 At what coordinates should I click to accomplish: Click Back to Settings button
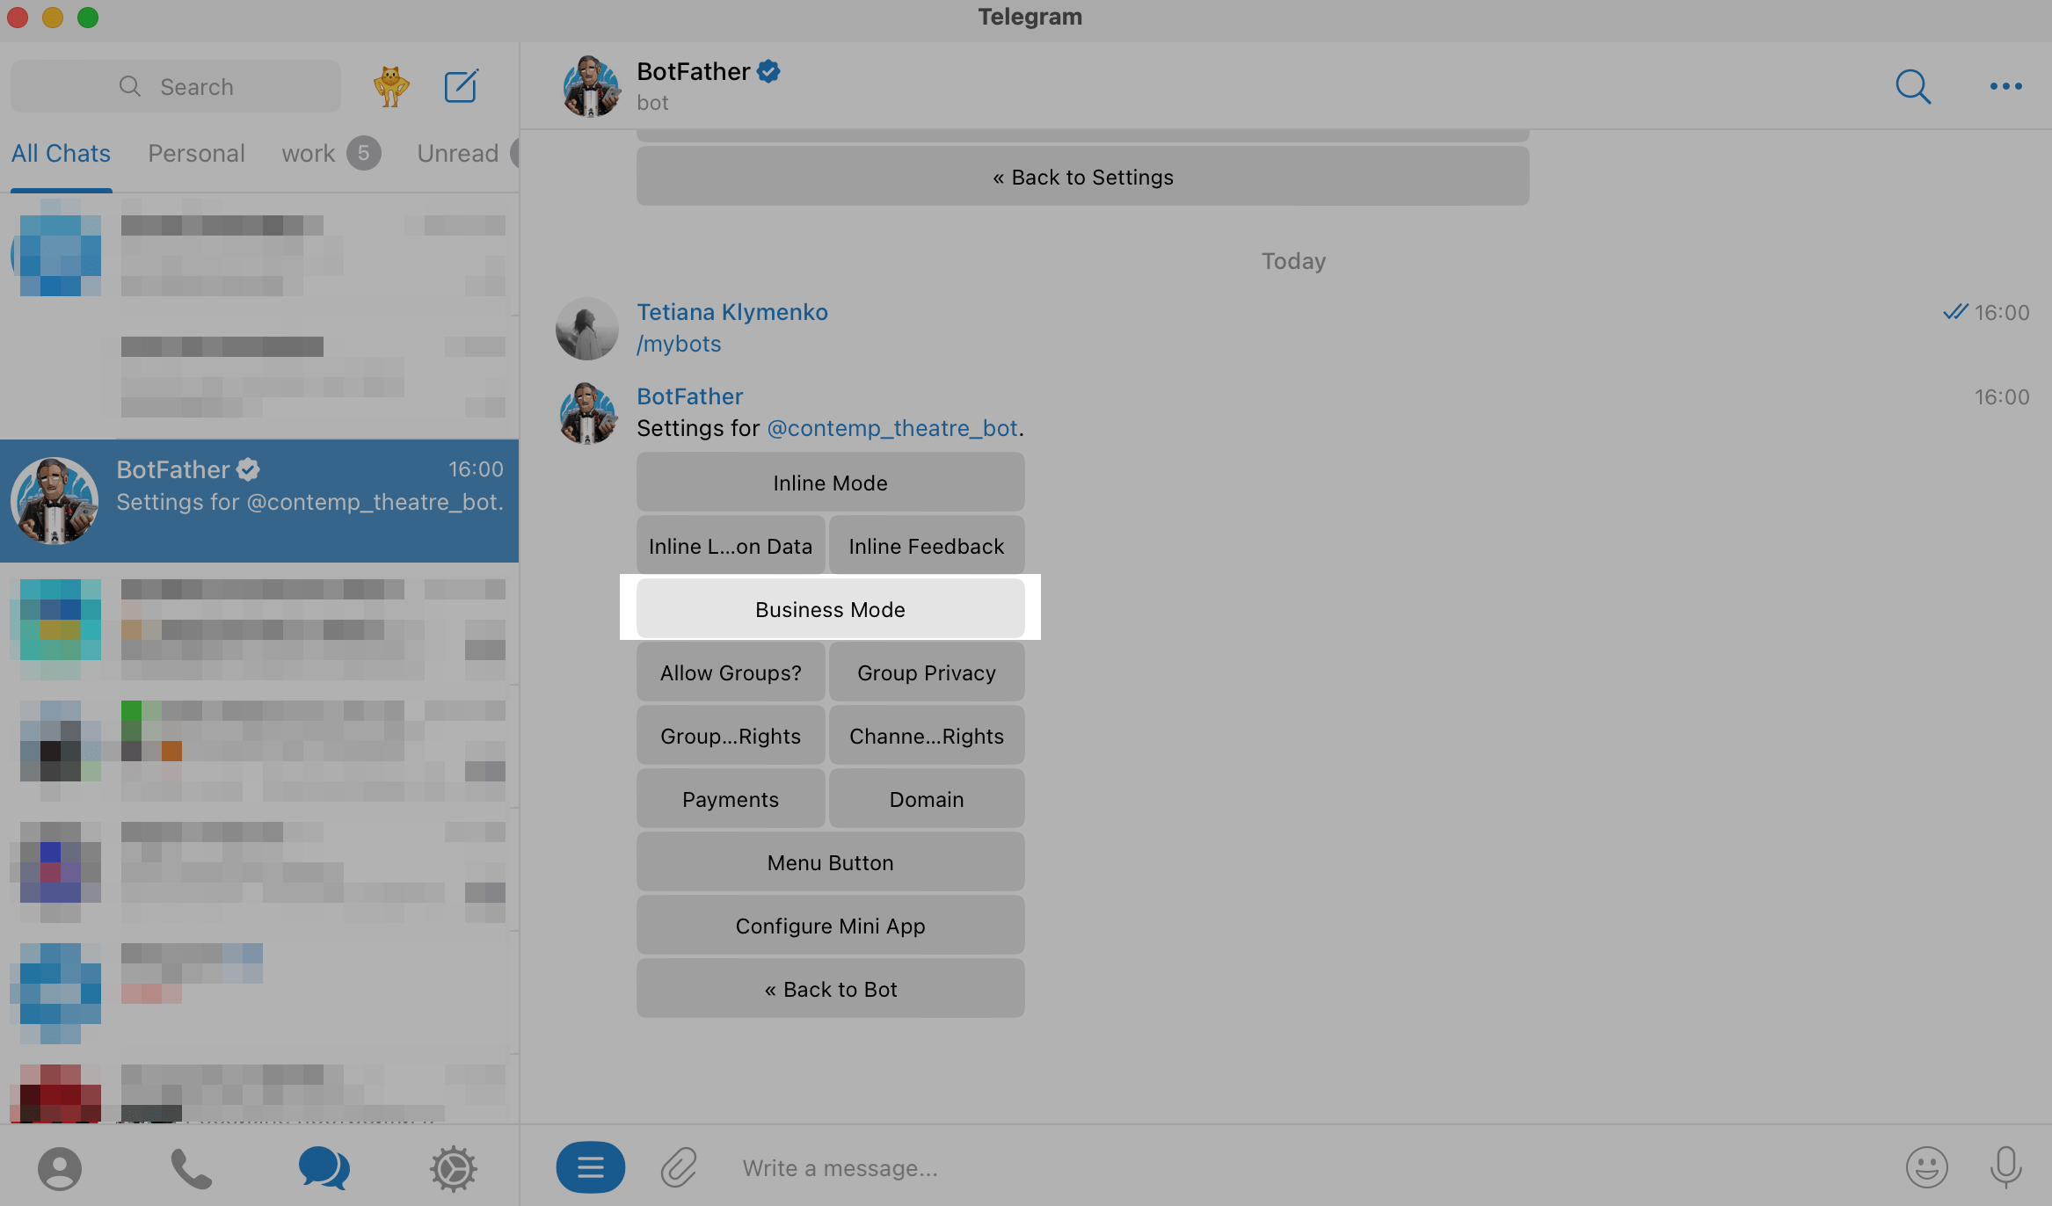point(1082,177)
